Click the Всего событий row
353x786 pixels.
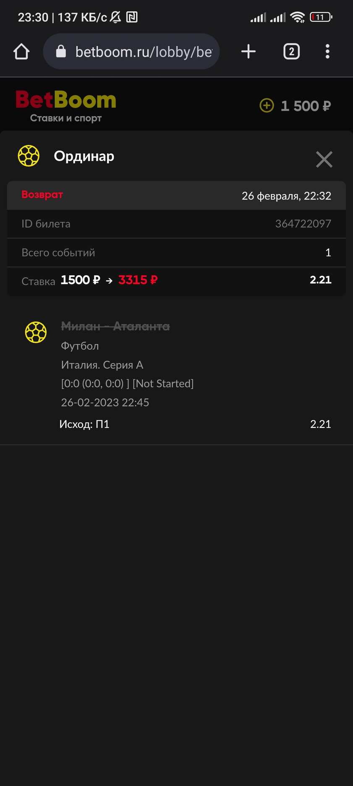pyautogui.click(x=176, y=252)
